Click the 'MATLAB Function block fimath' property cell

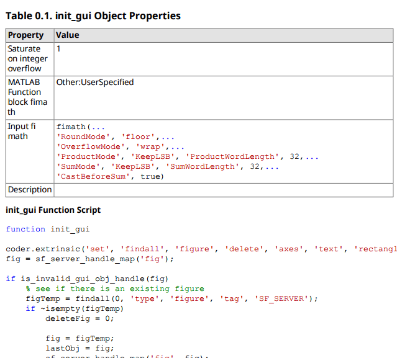coord(27,97)
